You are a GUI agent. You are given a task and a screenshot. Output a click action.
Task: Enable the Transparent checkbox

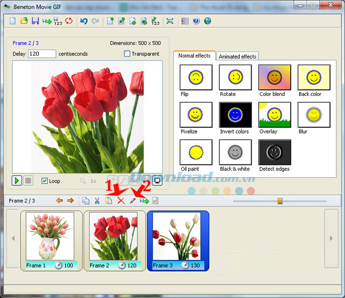[127, 54]
